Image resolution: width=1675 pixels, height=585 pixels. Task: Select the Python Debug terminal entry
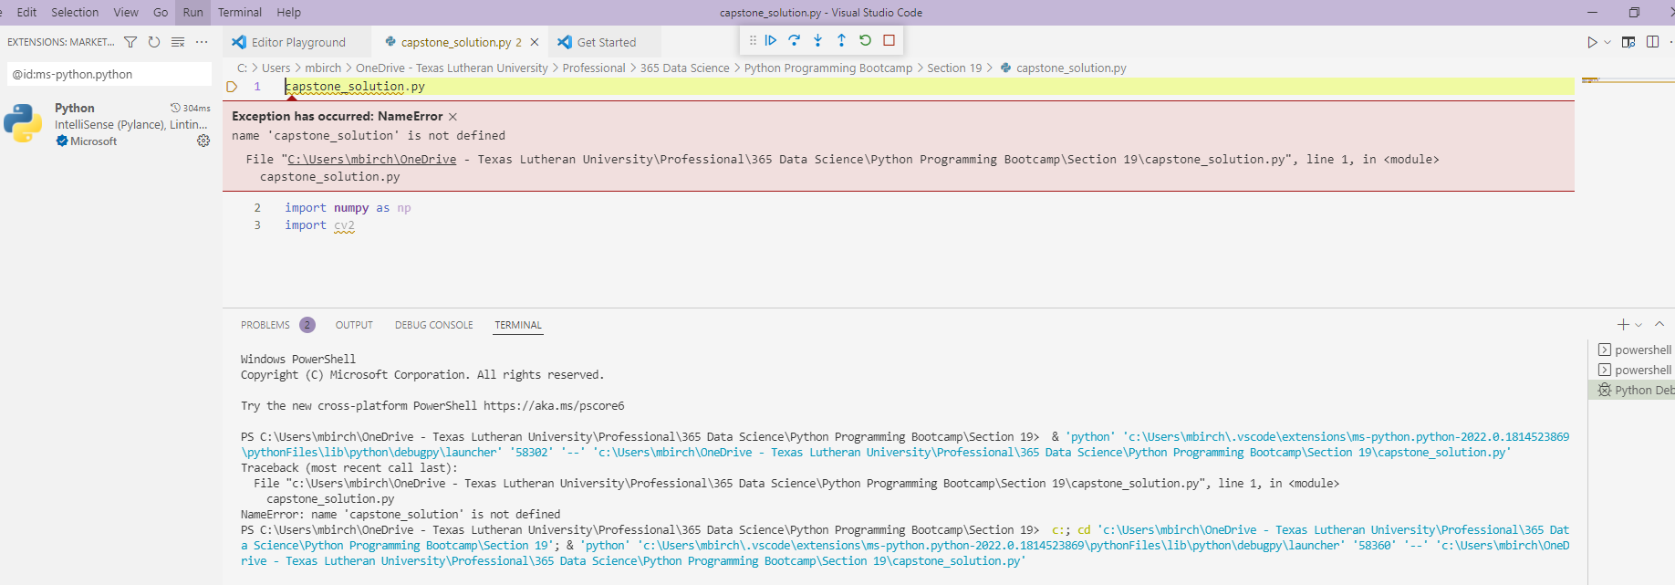[1634, 390]
